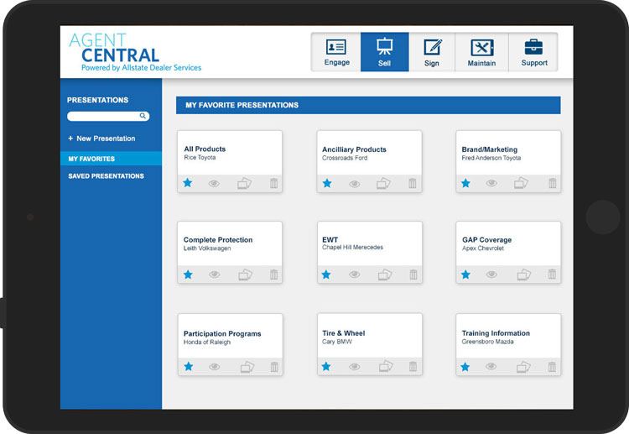View GAP Coverage with eye icon
Viewport: 629px width, 434px height.
click(491, 275)
